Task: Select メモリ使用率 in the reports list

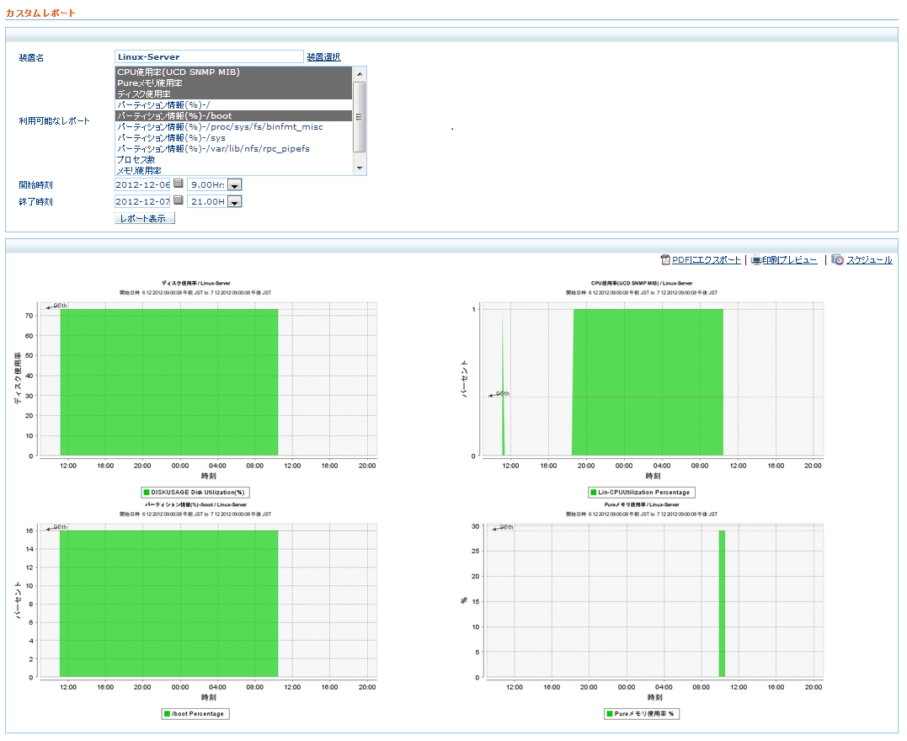Action: tap(138, 170)
